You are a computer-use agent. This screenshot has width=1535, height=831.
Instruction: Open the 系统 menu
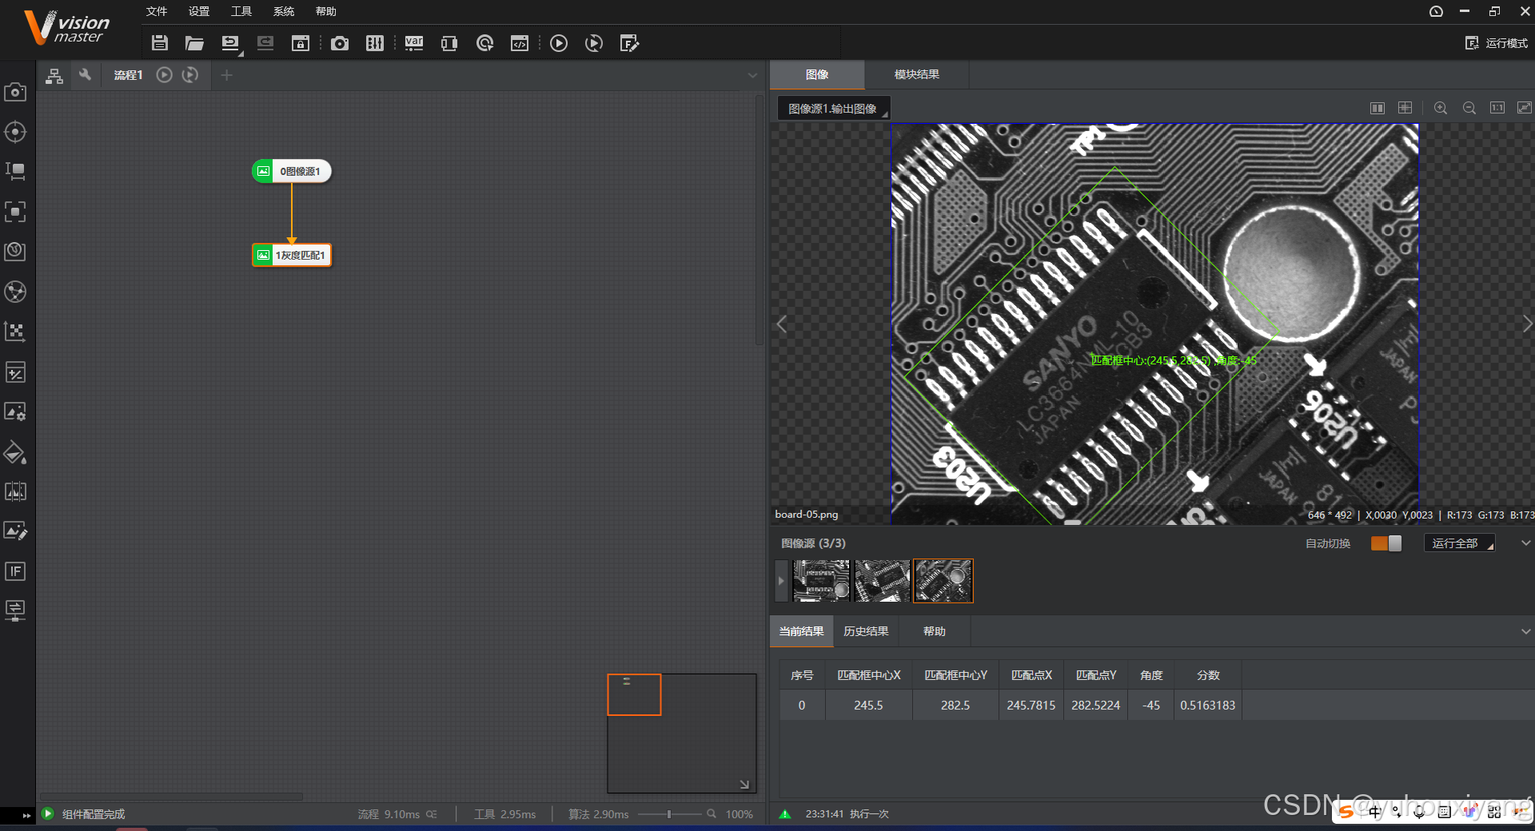(x=284, y=11)
